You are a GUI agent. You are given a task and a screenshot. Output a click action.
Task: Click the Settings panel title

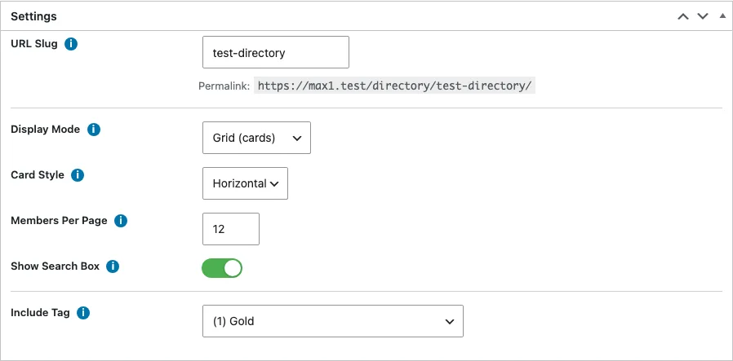[x=33, y=16]
